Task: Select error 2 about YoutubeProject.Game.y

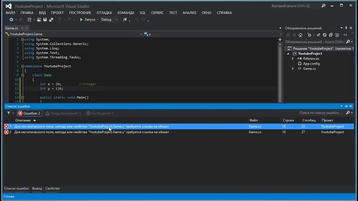Action: pos(179,132)
